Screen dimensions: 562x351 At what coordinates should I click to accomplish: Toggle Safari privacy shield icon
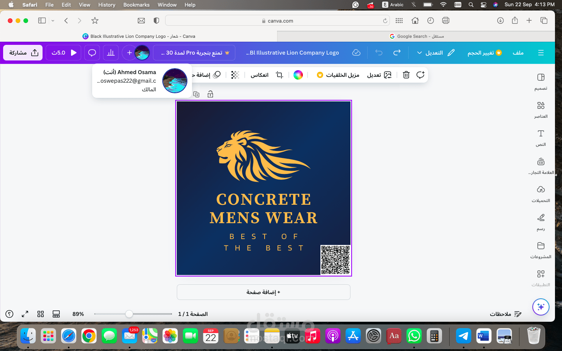click(x=157, y=21)
